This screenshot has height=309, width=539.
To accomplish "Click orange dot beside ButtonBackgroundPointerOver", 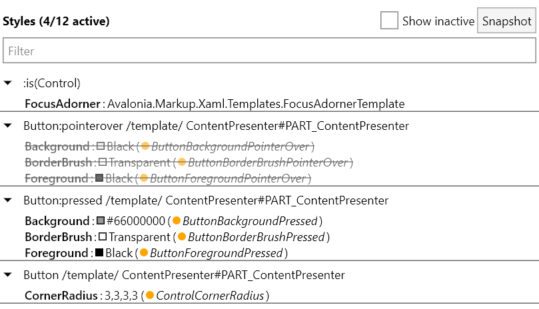I will pos(144,147).
